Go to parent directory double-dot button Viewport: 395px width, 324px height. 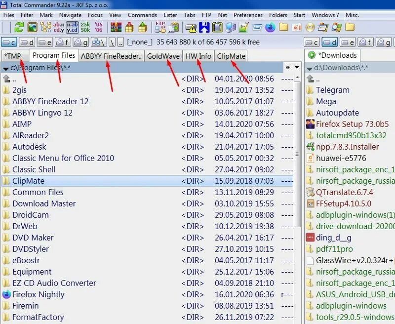click(x=120, y=42)
